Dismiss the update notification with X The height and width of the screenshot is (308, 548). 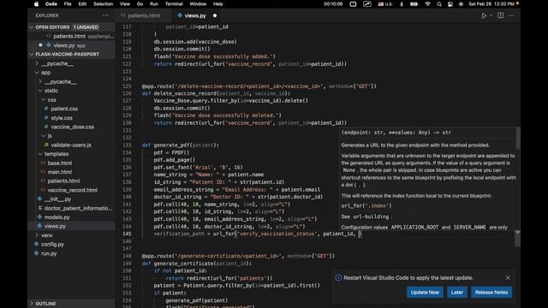pyautogui.click(x=508, y=278)
